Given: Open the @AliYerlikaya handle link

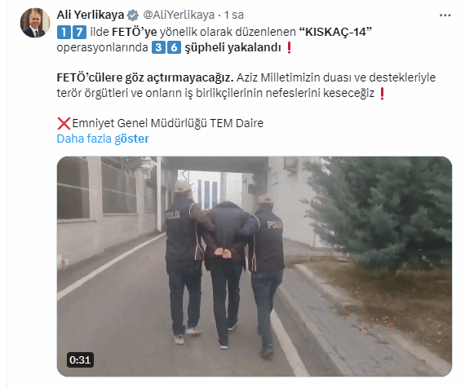Looking at the screenshot, I should (x=179, y=15).
